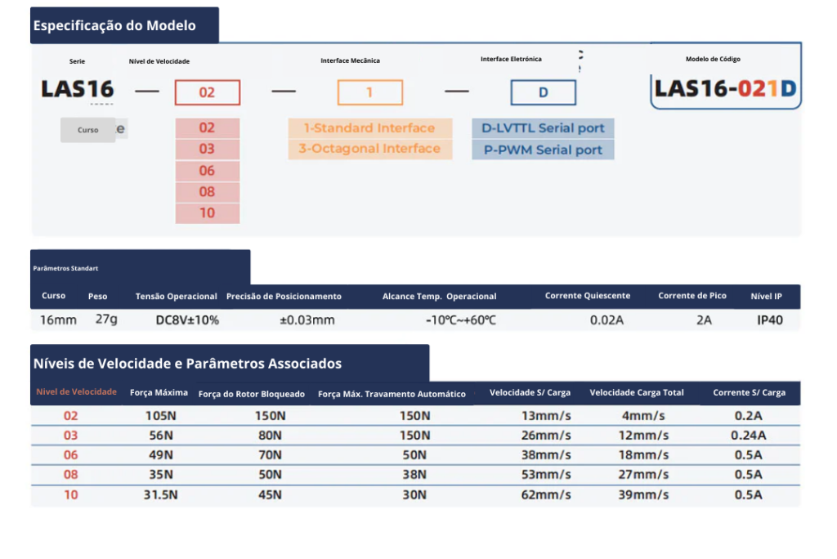837x559 pixels.
Task: Select the 3-Octagonal Interface option
Action: tap(369, 149)
